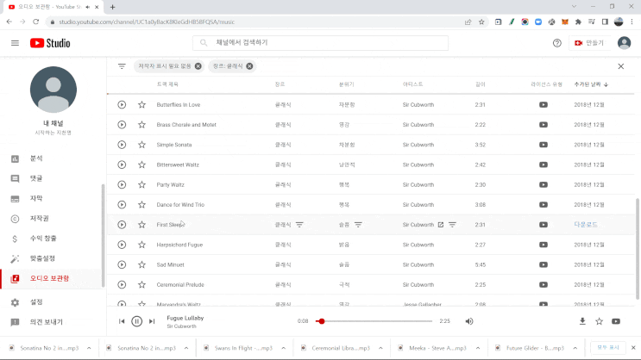Screen dimensions: 641x360
Task: Click the playback progress slider
Action: pos(374,321)
